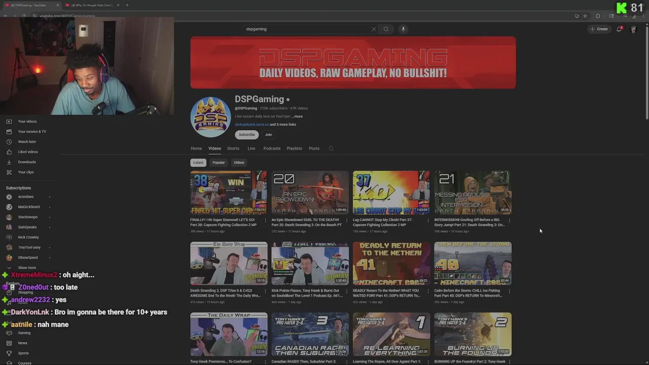
Task: Reload the page in the browser
Action: [x=24, y=16]
